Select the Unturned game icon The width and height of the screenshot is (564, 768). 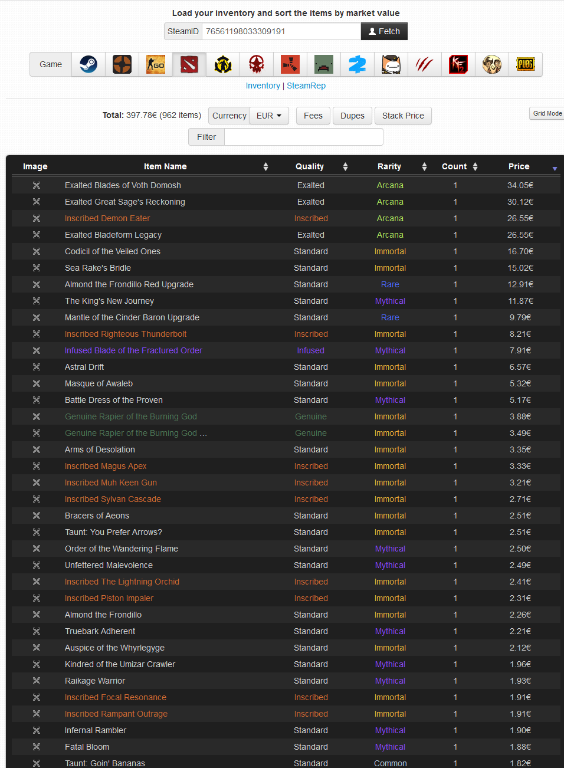[323, 64]
